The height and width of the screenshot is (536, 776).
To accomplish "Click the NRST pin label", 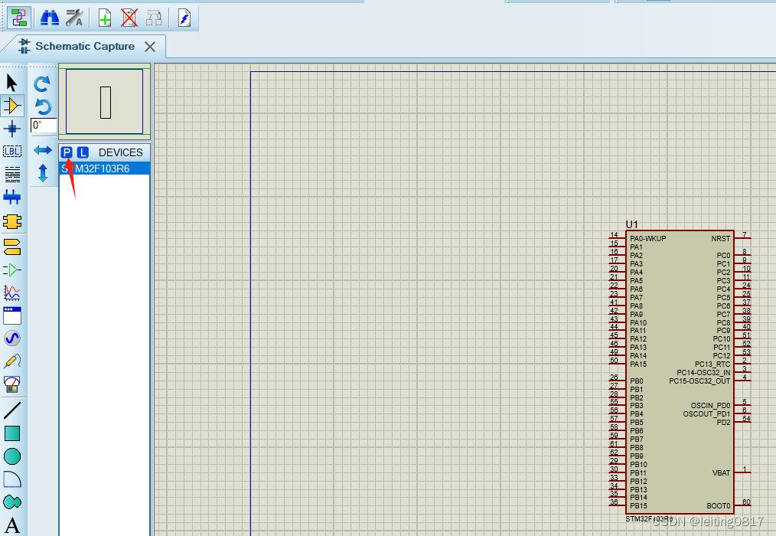I will pos(721,239).
